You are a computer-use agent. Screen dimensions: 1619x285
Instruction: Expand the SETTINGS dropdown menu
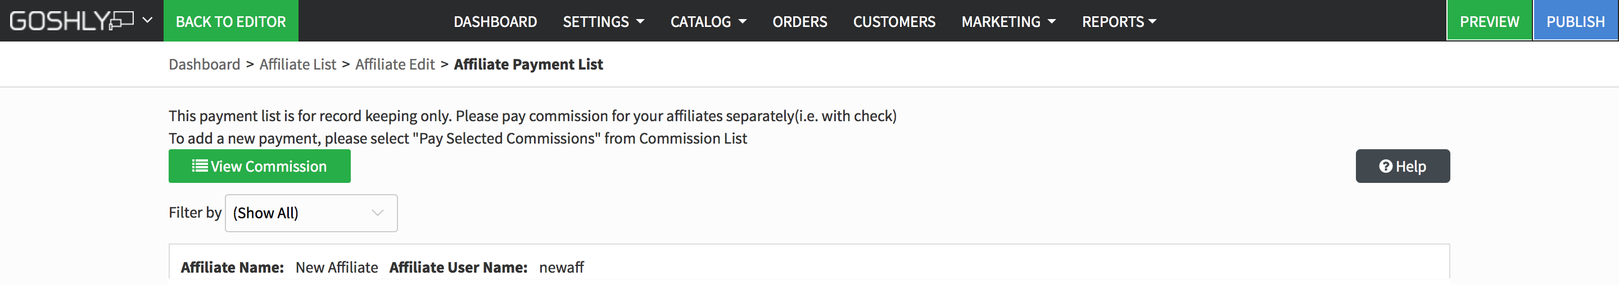[603, 21]
